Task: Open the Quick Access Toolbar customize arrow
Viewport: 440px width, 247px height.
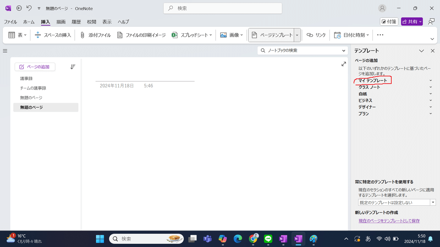Action: tap(39, 8)
